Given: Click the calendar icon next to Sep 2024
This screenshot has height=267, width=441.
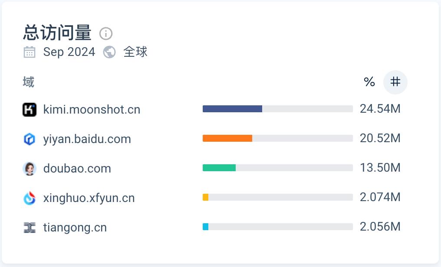Looking at the screenshot, I should tap(30, 52).
